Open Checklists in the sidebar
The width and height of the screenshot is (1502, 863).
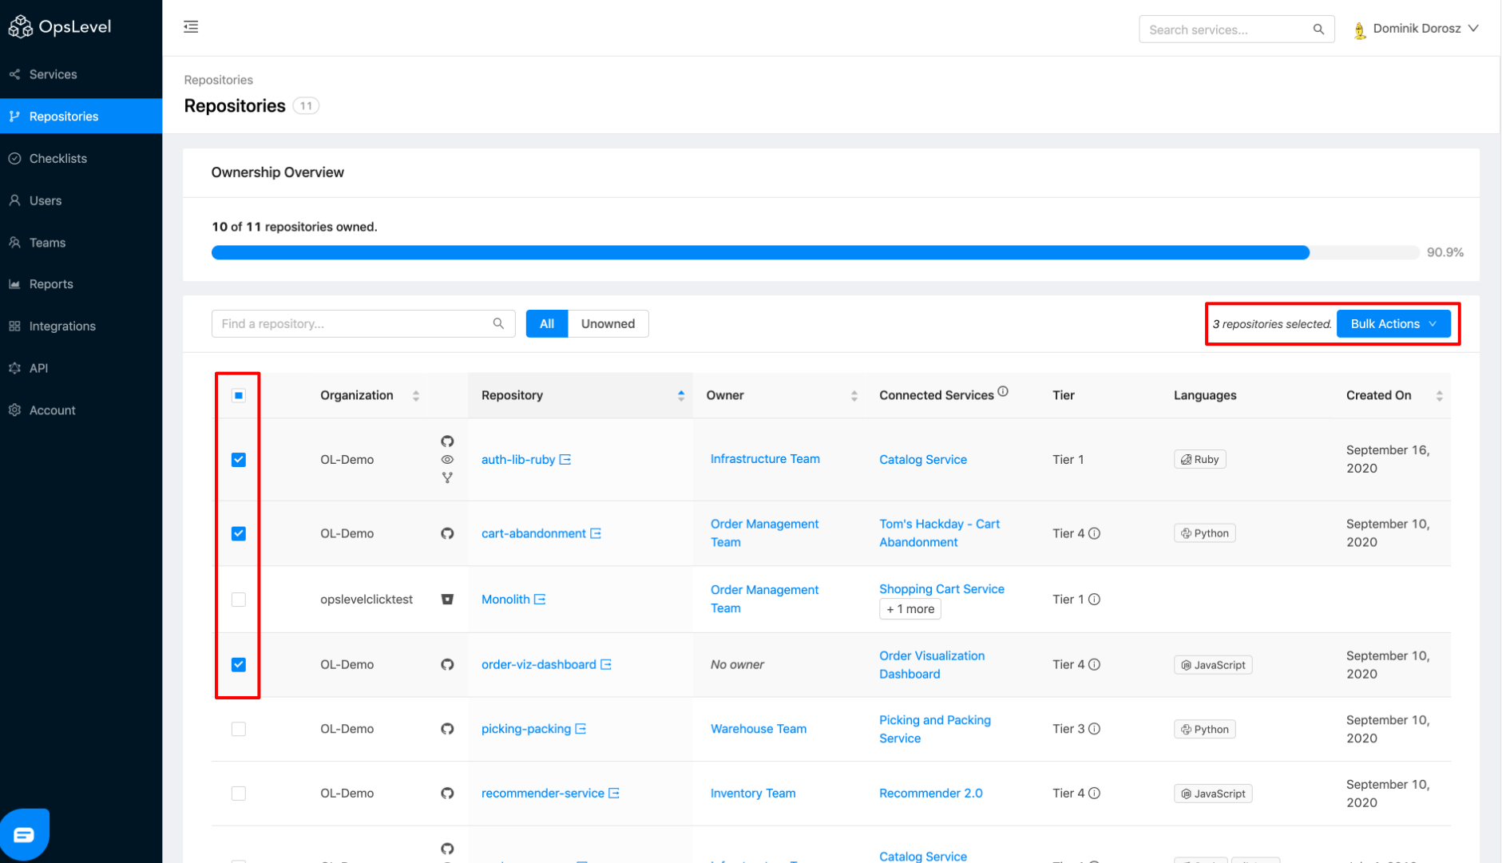pyautogui.click(x=81, y=158)
